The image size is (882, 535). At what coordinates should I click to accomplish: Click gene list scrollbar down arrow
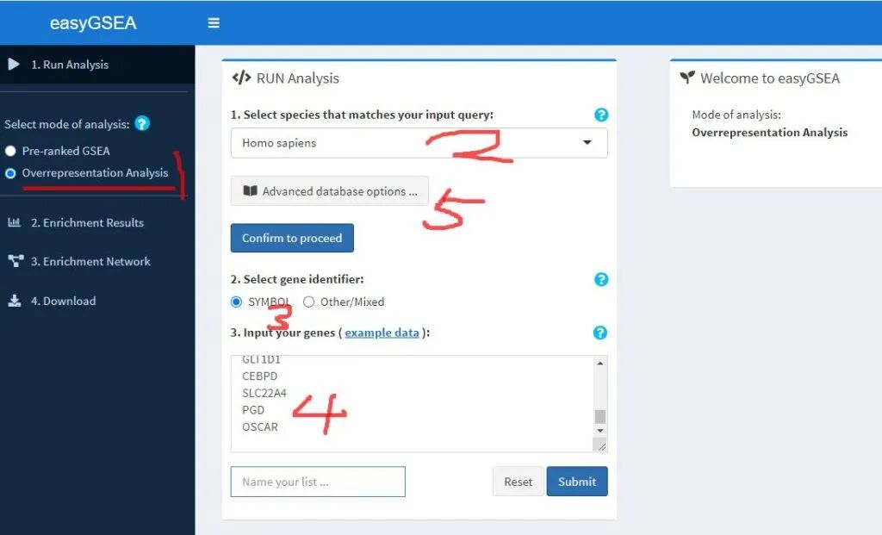(600, 431)
